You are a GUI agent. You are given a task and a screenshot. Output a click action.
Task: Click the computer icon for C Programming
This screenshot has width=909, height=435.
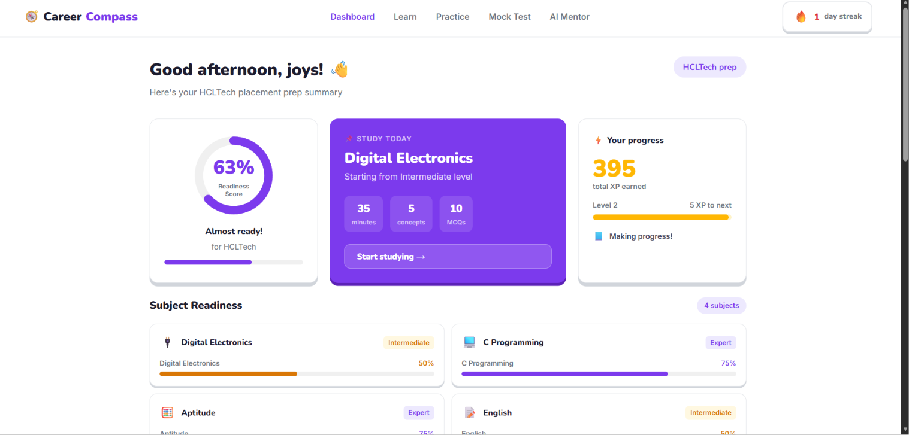469,342
